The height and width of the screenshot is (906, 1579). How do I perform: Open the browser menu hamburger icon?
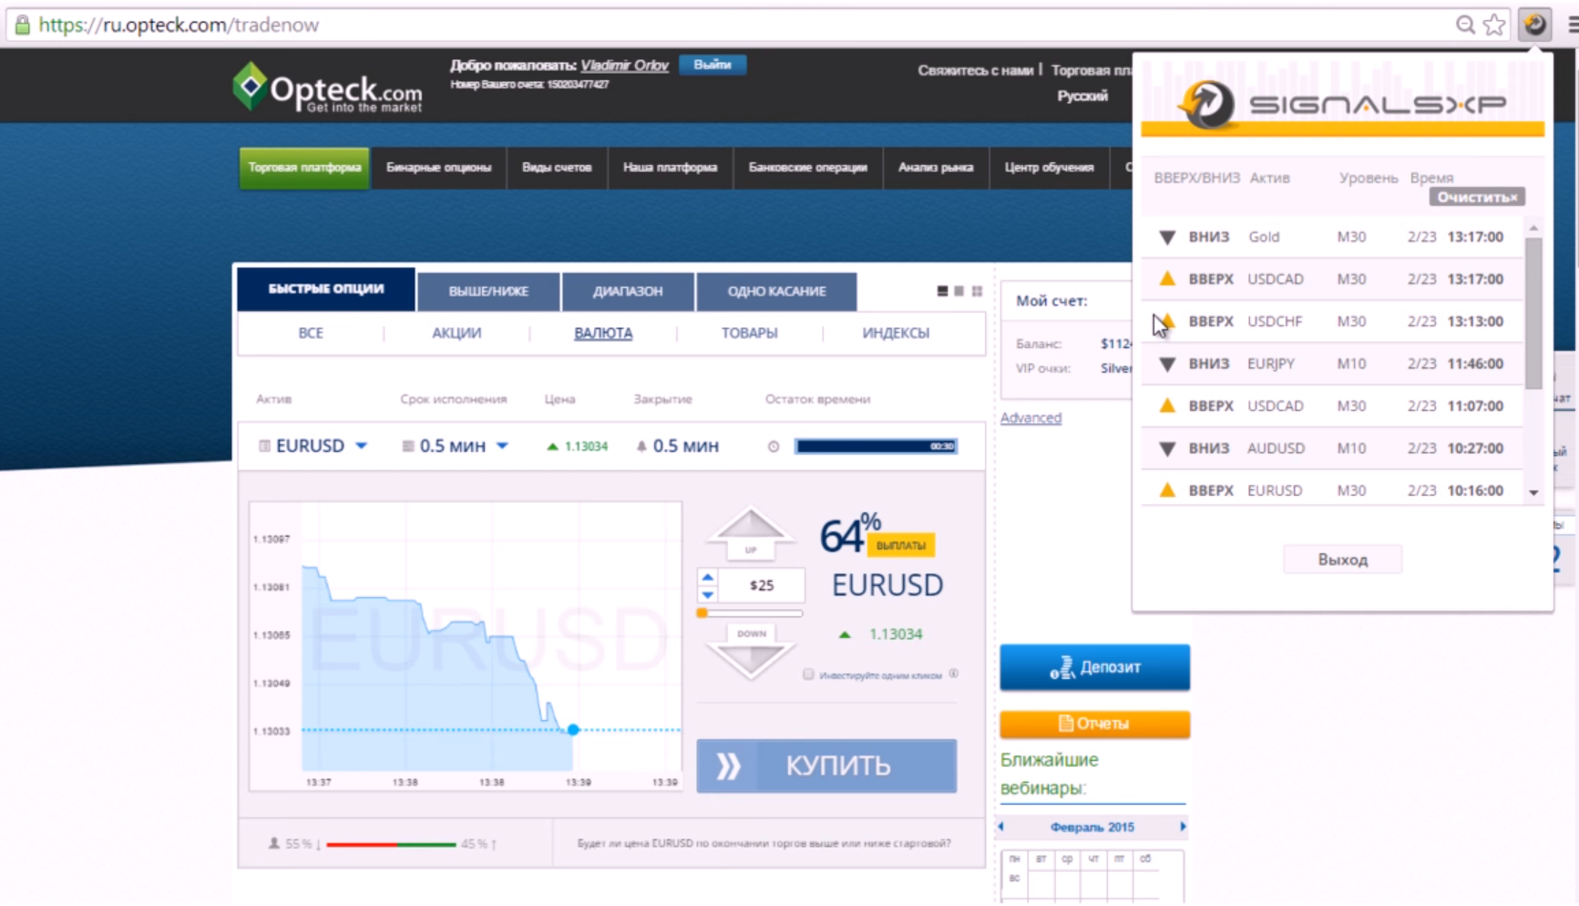click(1572, 25)
